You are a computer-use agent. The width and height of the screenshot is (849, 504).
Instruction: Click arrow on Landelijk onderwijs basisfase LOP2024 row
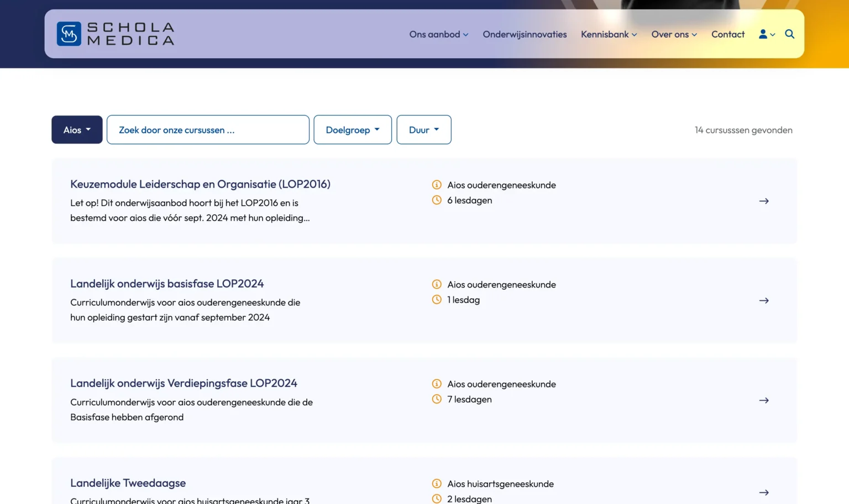click(764, 300)
